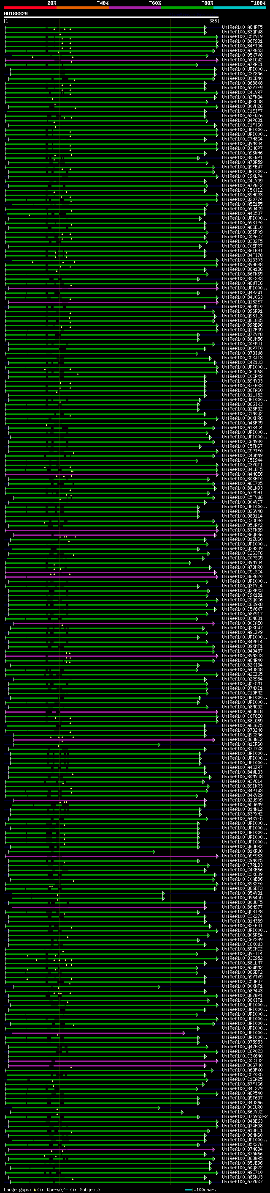
Task: Select hit label UniRef100_B3TK59
Action: coord(242,530)
